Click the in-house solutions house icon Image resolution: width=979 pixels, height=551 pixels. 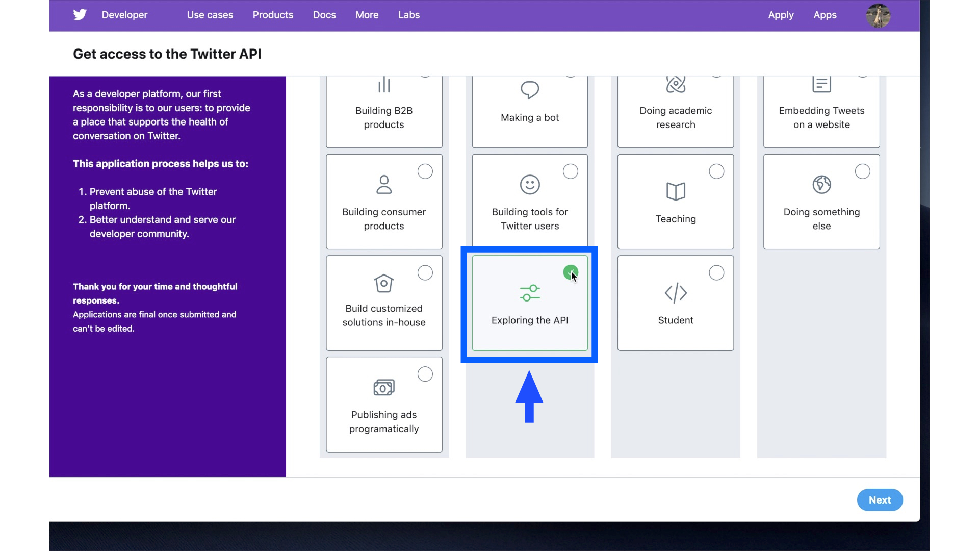point(384,283)
